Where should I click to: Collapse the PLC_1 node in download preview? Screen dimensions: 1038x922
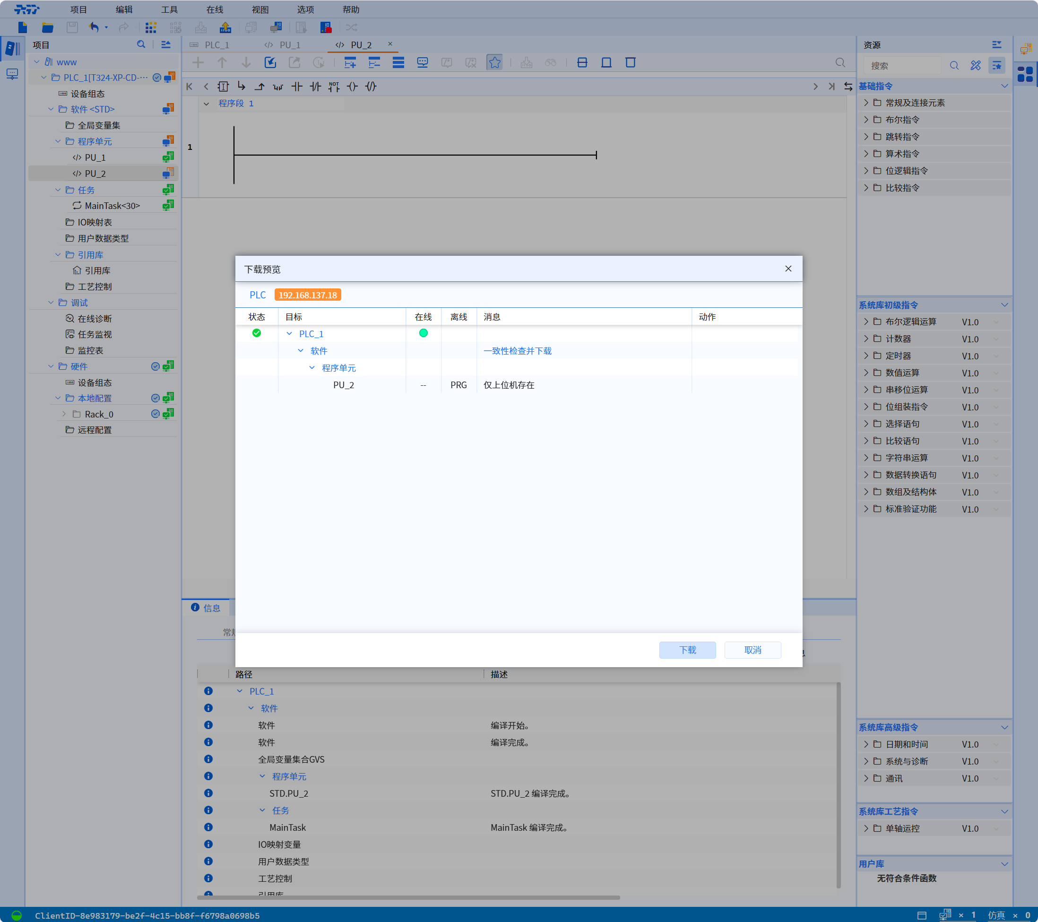coord(289,334)
